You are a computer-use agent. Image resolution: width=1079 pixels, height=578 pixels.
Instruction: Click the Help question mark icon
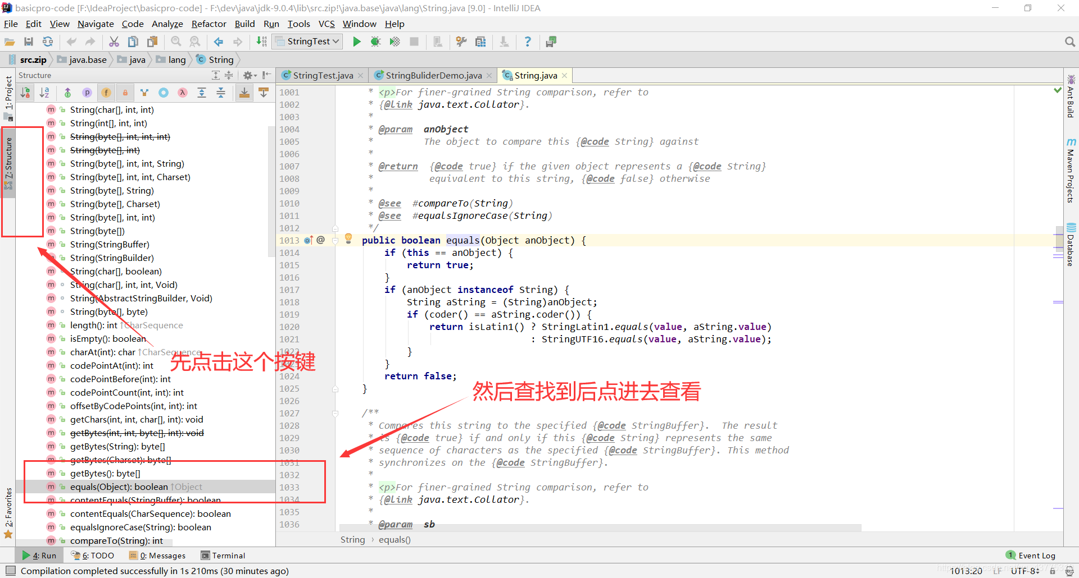tap(527, 42)
